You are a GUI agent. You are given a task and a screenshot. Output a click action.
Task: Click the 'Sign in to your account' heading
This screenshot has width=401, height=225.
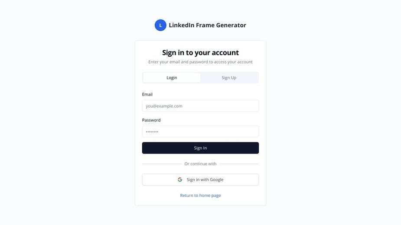(x=200, y=53)
